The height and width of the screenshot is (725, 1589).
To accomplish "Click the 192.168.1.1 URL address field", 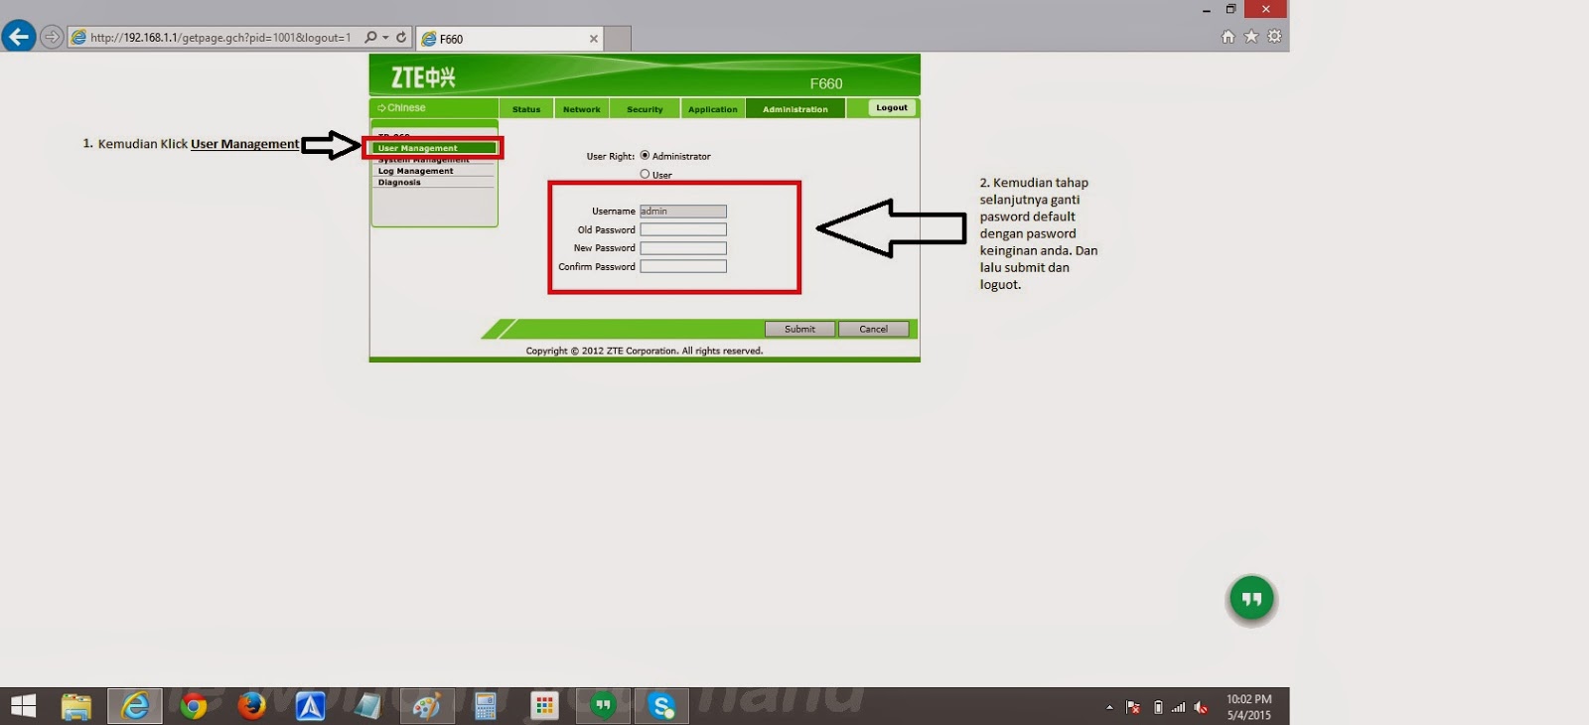I will tap(220, 38).
